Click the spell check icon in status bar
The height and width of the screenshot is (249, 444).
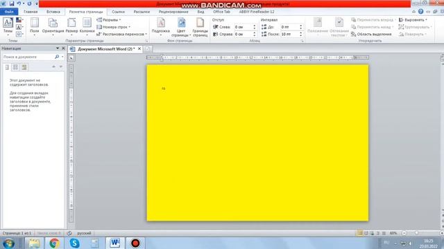click(69, 233)
